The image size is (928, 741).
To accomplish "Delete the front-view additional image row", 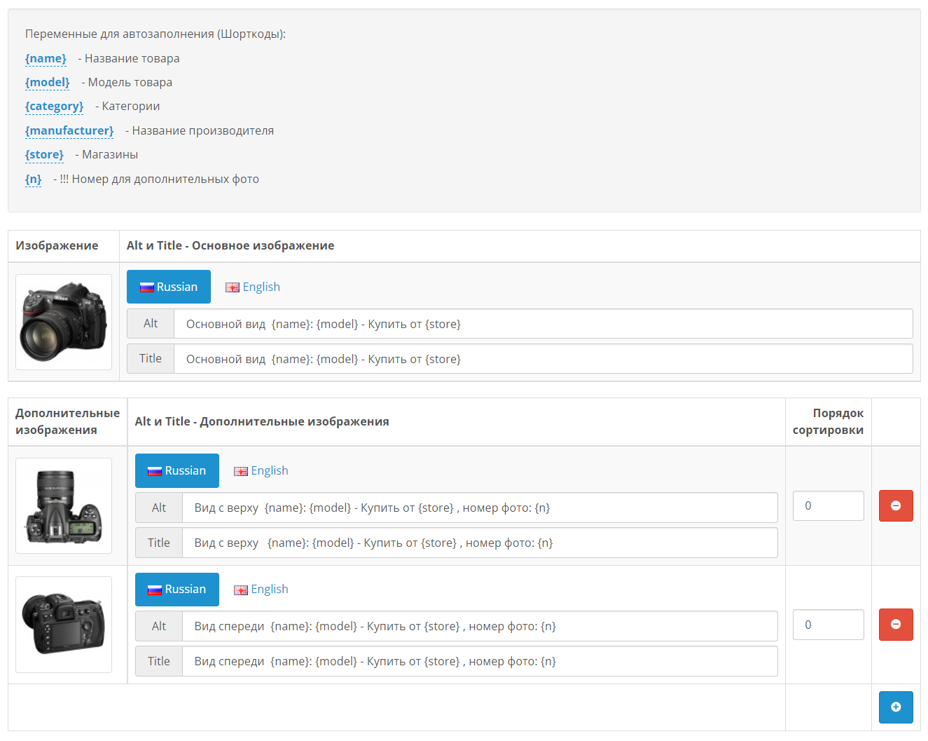I will click(895, 624).
